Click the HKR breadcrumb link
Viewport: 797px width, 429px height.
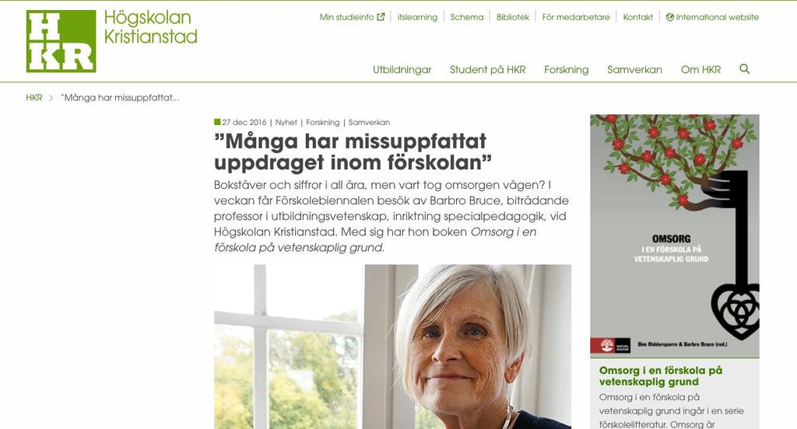pyautogui.click(x=34, y=97)
